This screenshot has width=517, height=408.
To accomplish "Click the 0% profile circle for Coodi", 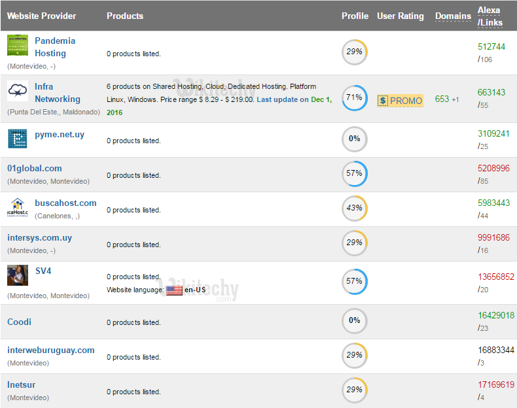I will tap(354, 320).
